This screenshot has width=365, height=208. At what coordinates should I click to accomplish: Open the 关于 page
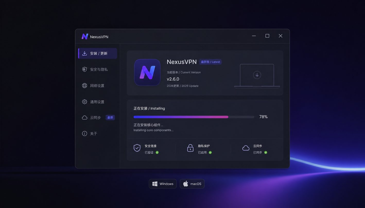98,134
